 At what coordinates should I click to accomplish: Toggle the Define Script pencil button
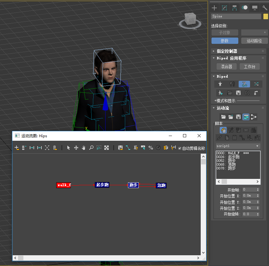coord(223,130)
